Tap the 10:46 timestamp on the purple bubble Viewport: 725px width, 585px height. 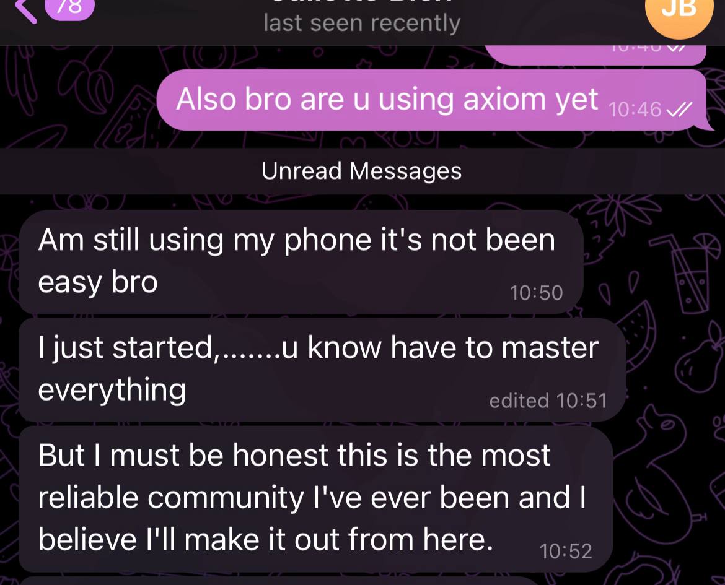point(635,110)
